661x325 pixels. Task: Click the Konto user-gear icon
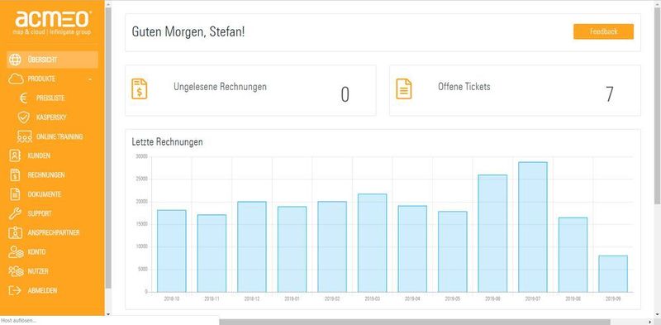click(x=16, y=252)
